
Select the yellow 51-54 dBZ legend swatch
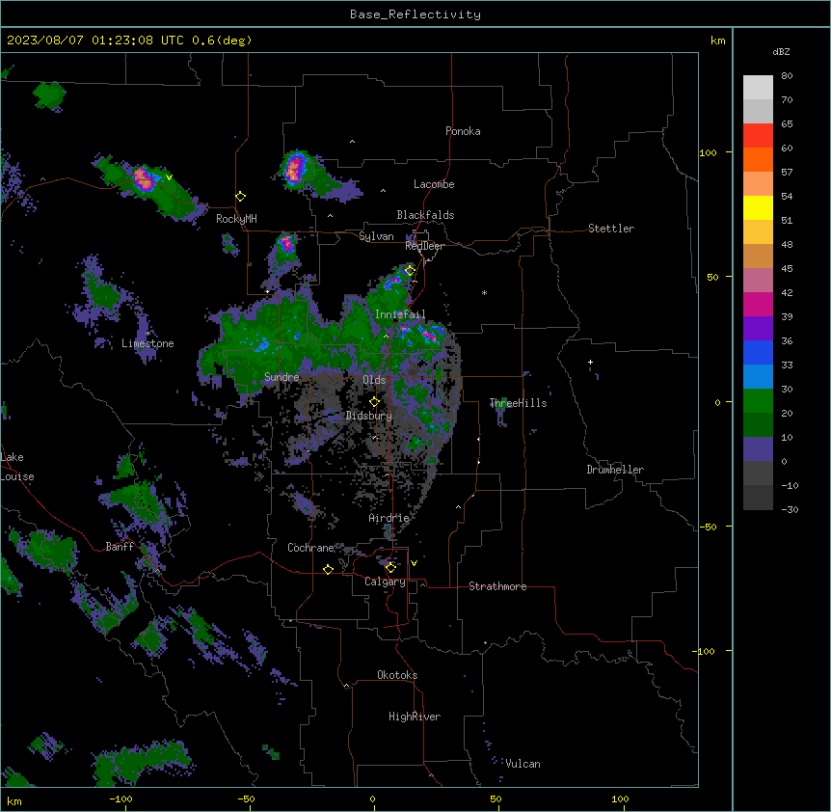point(758,207)
